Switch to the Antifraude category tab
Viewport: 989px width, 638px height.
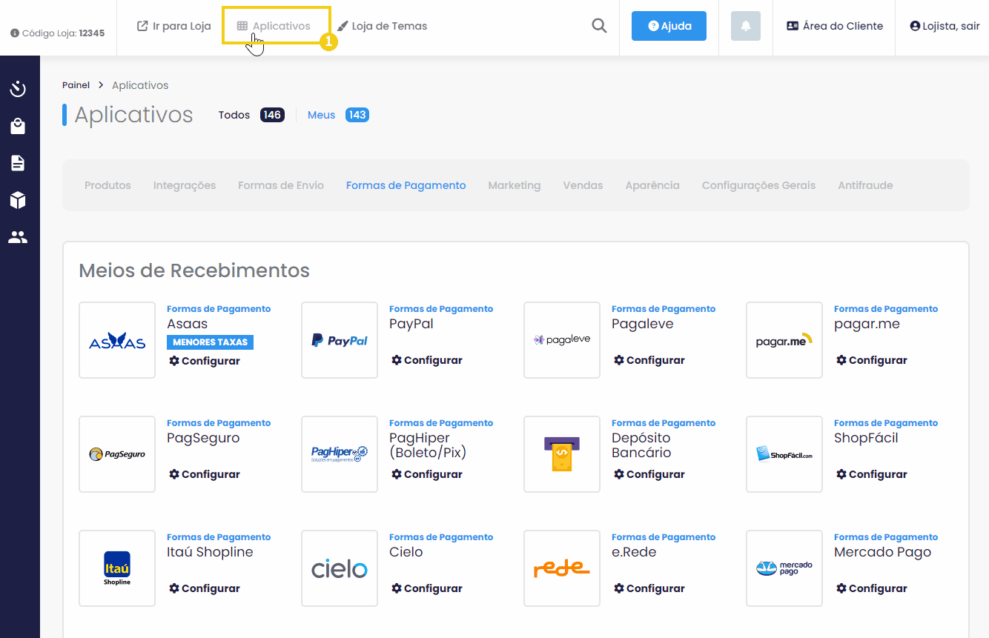(x=865, y=185)
